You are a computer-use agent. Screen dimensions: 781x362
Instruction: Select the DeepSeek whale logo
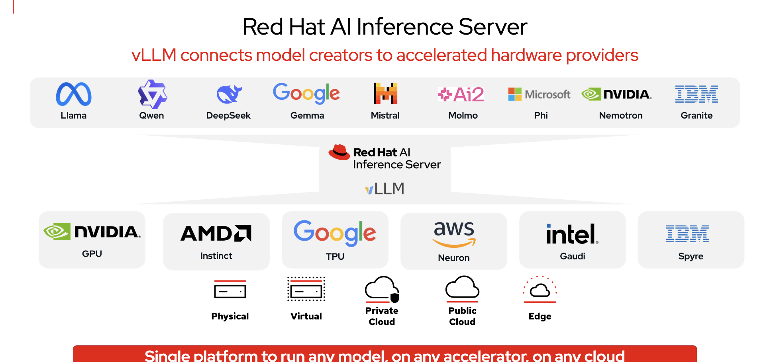[229, 94]
